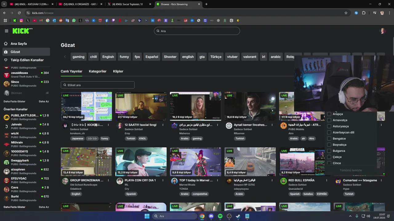Filter by the valorant tag
Viewport: 394px width, 221px height.
point(250,57)
